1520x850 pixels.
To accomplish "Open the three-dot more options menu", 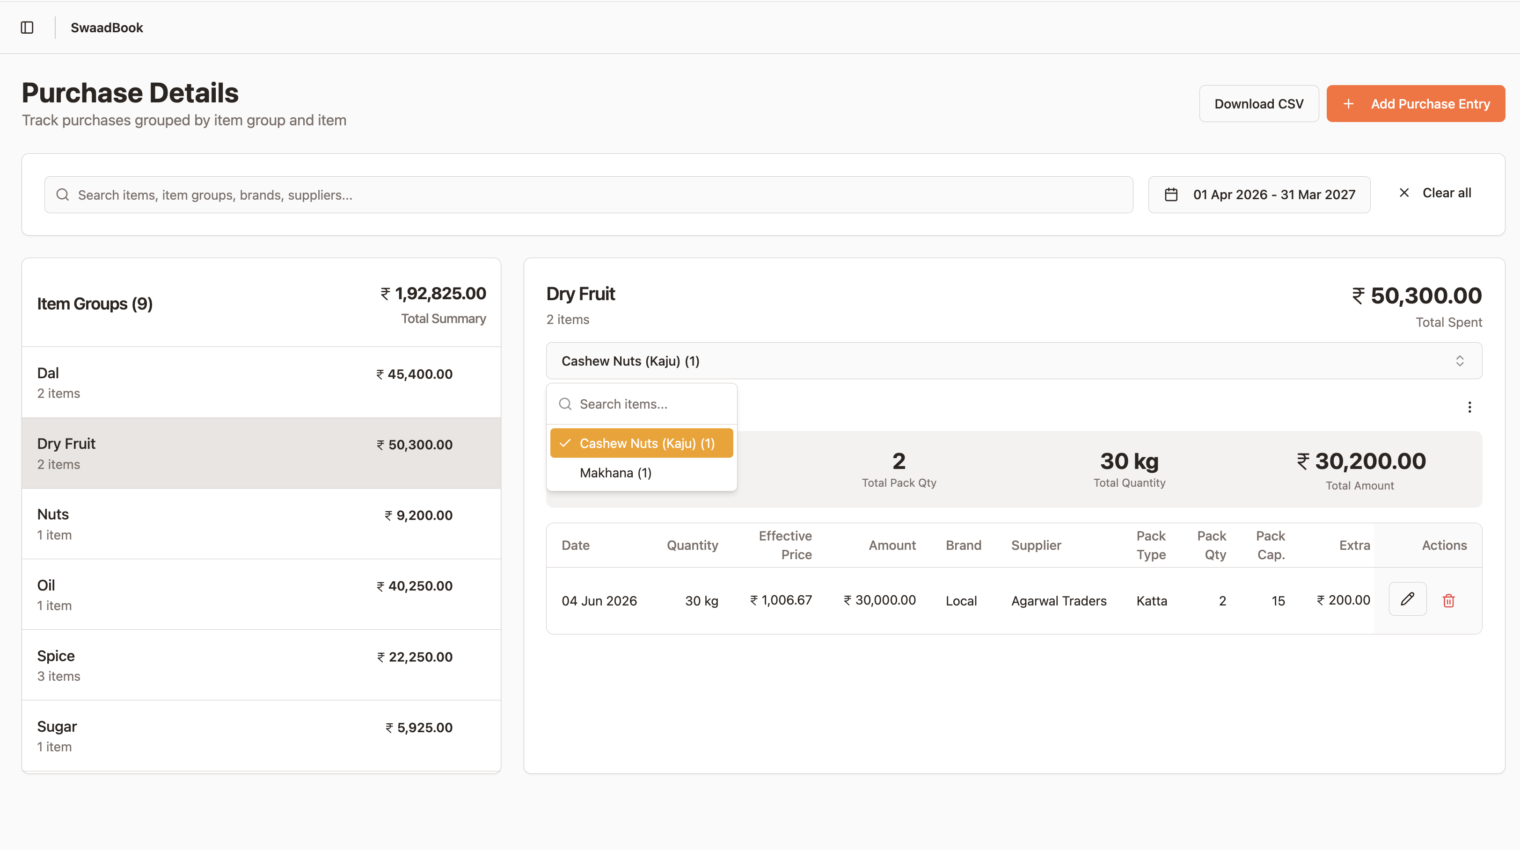I will [x=1469, y=407].
